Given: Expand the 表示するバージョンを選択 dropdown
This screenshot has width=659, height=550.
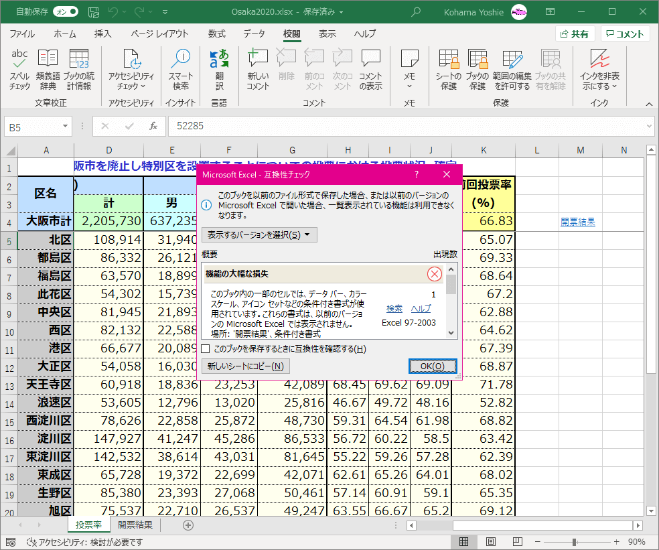Looking at the screenshot, I should 259,234.
